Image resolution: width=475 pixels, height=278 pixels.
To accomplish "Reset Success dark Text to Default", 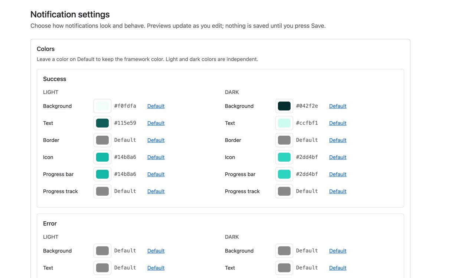I will [x=338, y=123].
